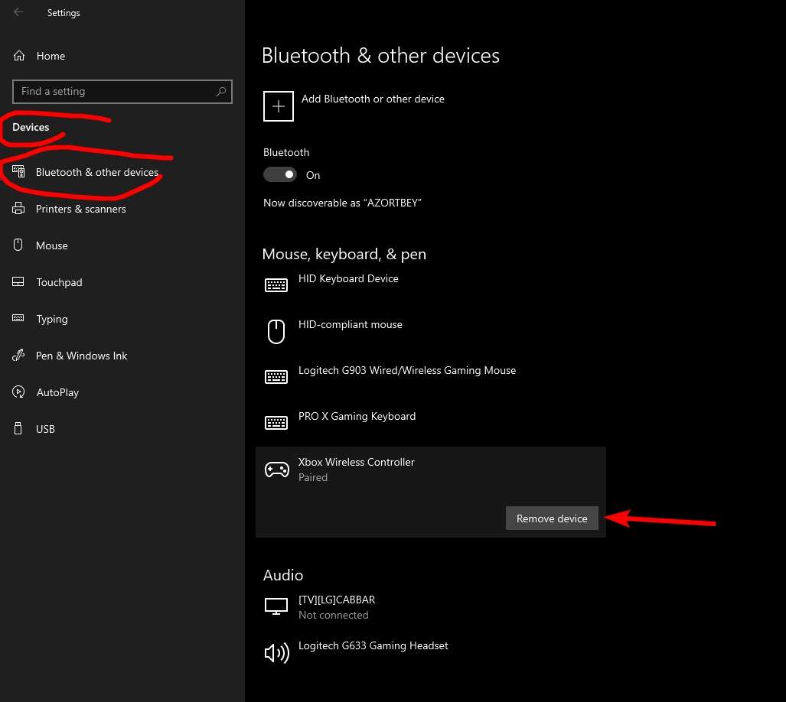Click the LG TV monitor icon
This screenshot has width=786, height=702.
coord(276,606)
